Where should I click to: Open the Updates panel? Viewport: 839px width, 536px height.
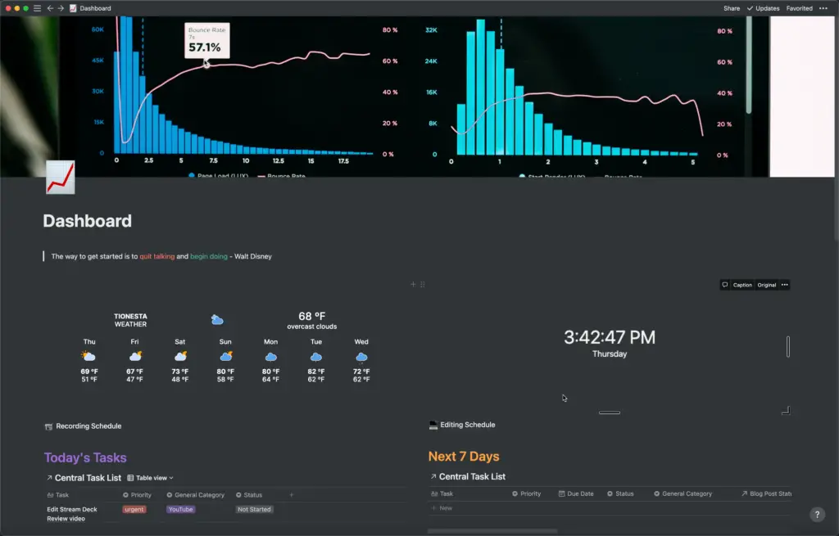(763, 8)
